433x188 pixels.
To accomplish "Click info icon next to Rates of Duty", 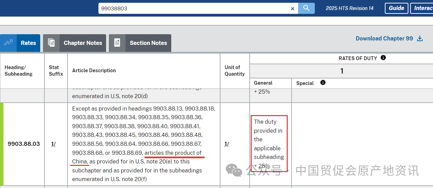I will tap(383, 58).
